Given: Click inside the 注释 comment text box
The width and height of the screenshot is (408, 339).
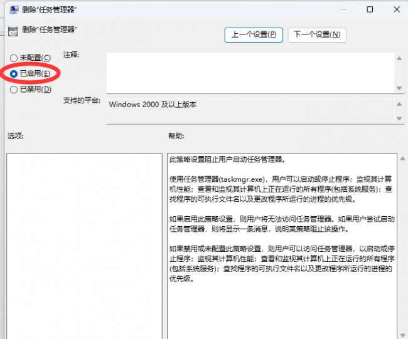Looking at the screenshot, I should coord(251,73).
